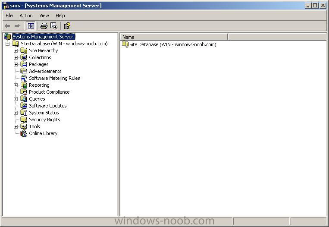Viewport: 329px width, 227px height.
Task: Click the Back arrow toolbar button
Action: pos(8,26)
